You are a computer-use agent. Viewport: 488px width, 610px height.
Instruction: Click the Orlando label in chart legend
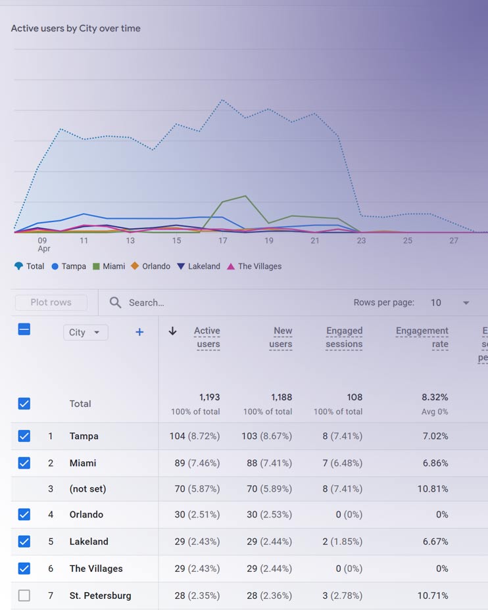(156, 266)
